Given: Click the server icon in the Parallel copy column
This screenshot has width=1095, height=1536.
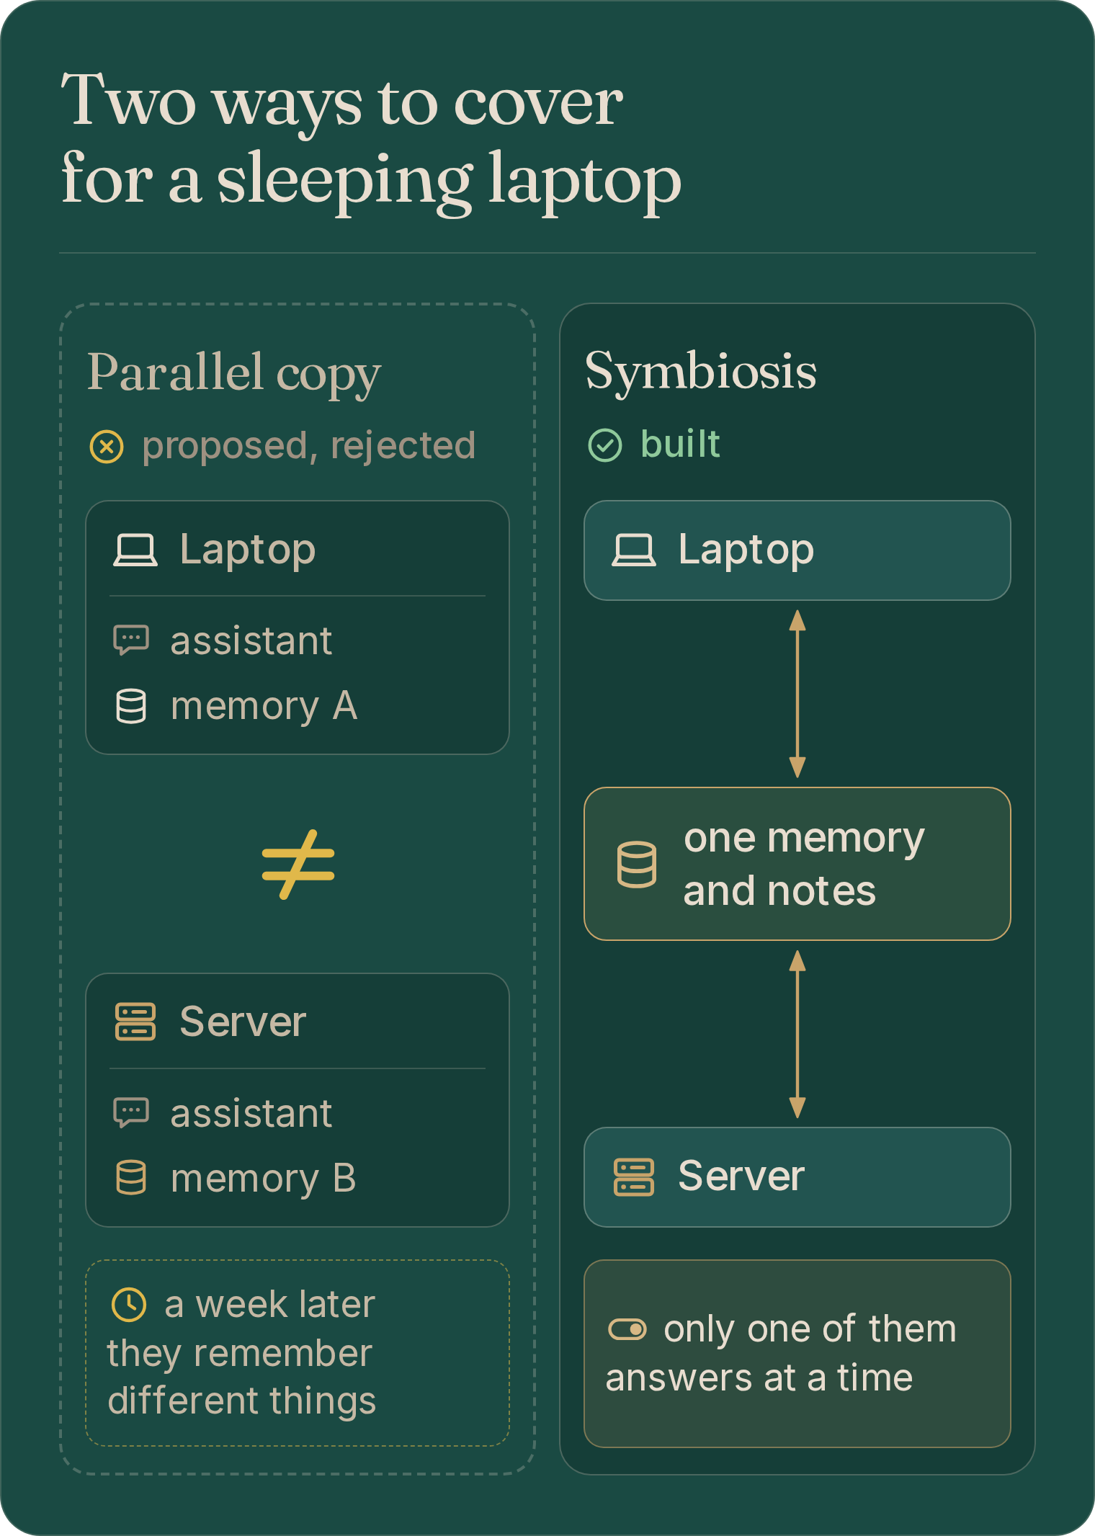Looking at the screenshot, I should click(x=135, y=1022).
